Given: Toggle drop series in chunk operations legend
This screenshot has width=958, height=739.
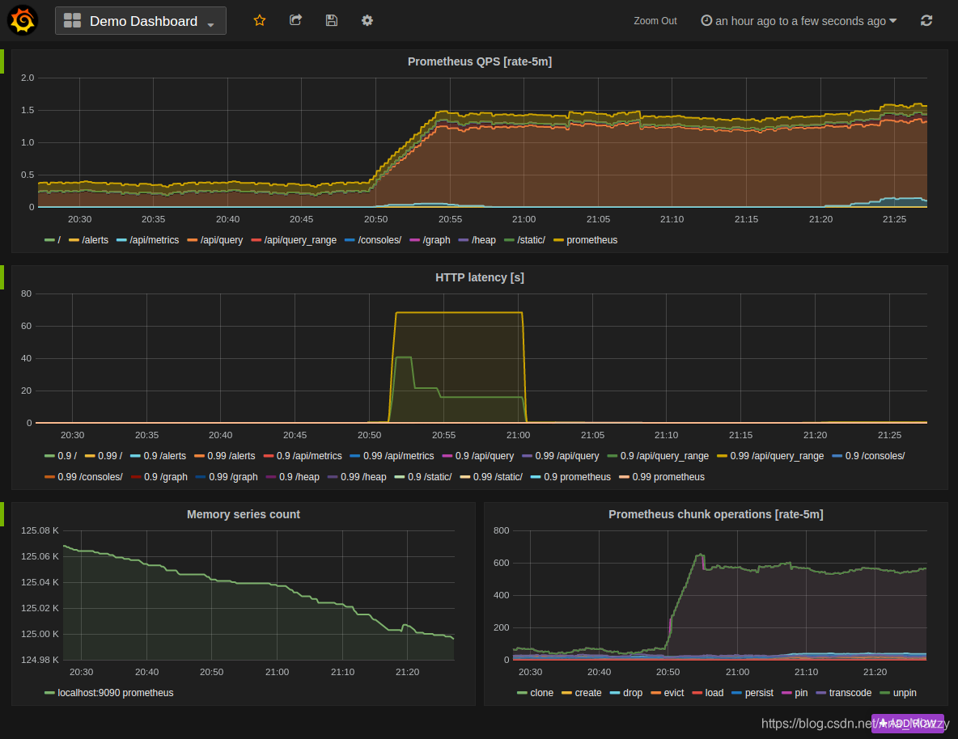Looking at the screenshot, I should (x=626, y=693).
